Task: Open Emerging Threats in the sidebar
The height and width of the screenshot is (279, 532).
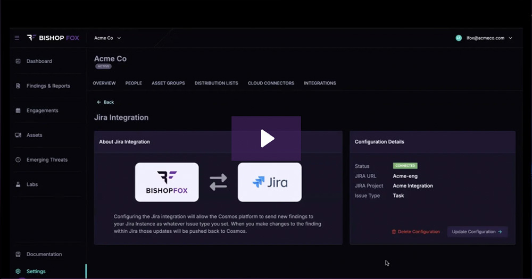Action: pyautogui.click(x=47, y=159)
